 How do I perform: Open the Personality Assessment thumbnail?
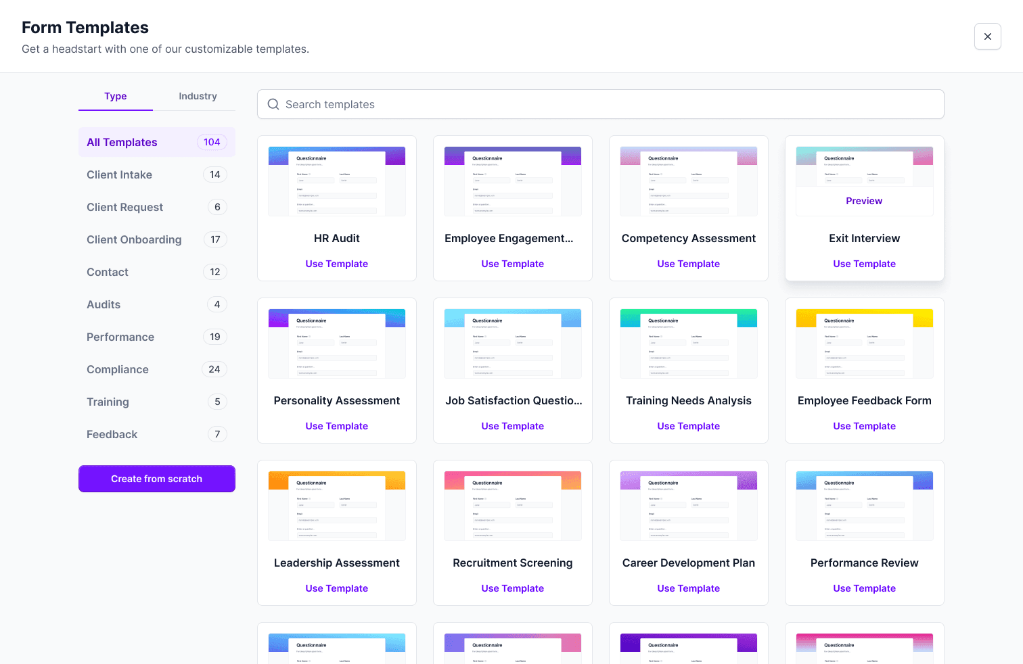337,343
